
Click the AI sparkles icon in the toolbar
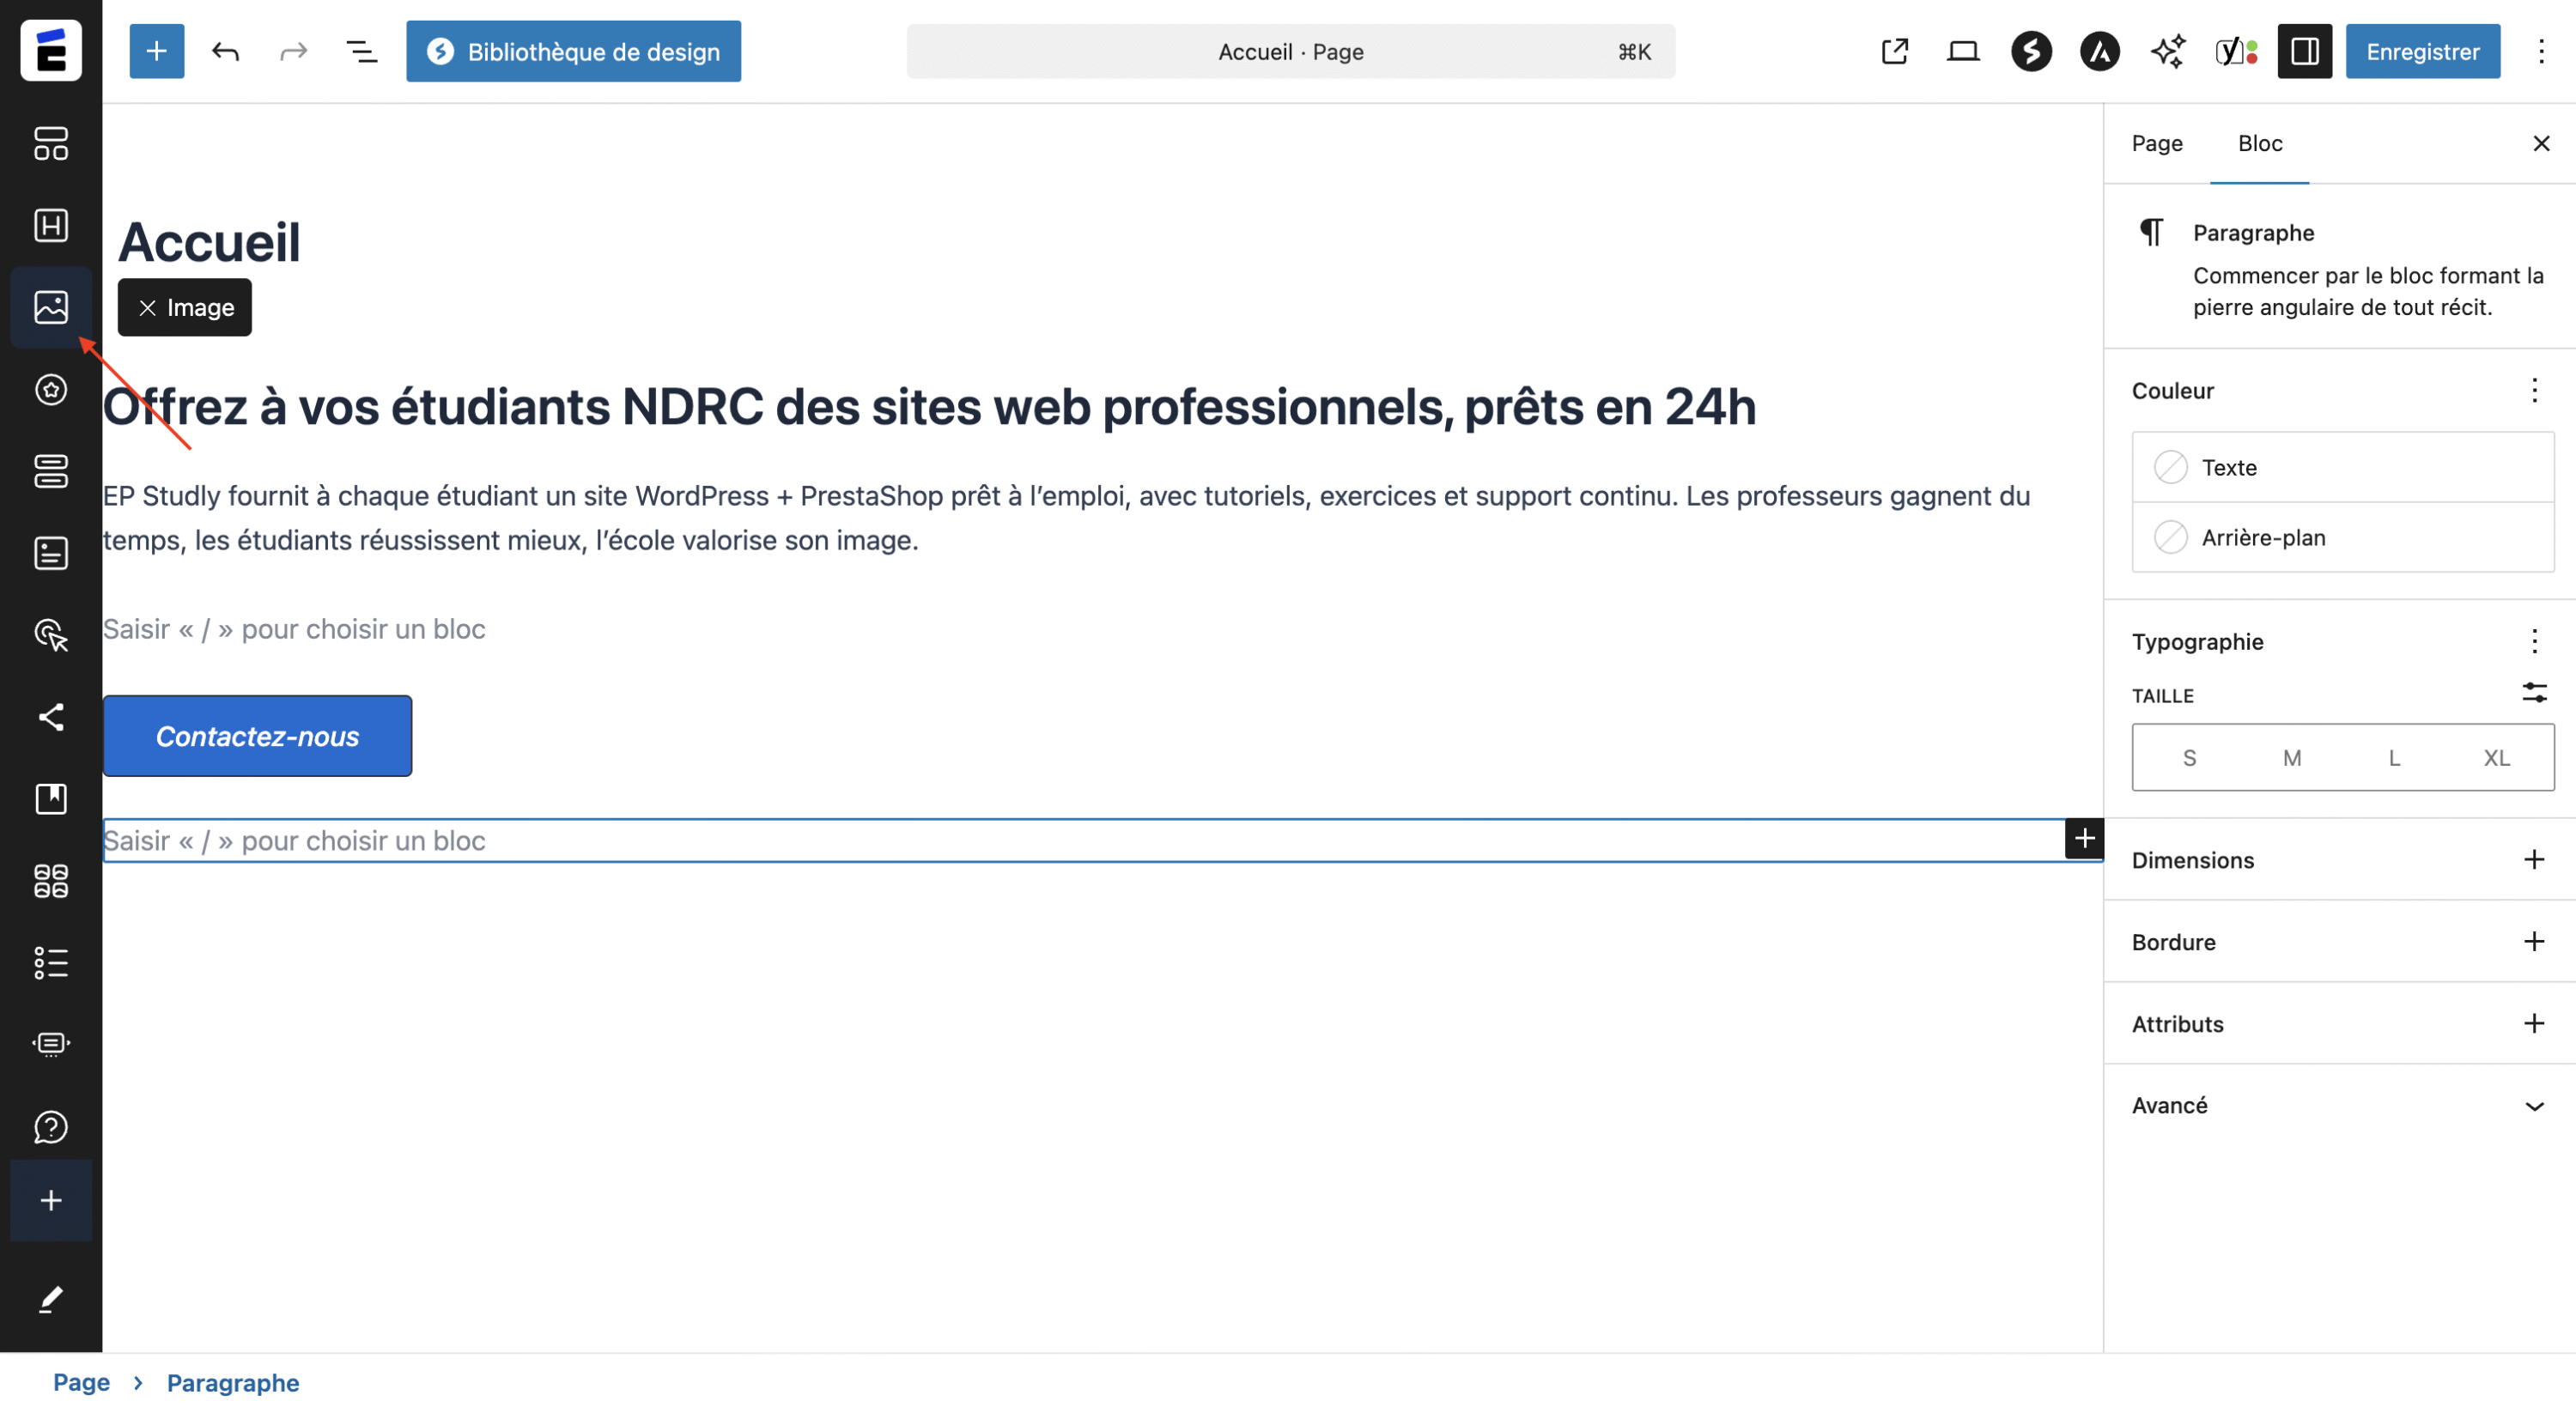coord(2168,51)
